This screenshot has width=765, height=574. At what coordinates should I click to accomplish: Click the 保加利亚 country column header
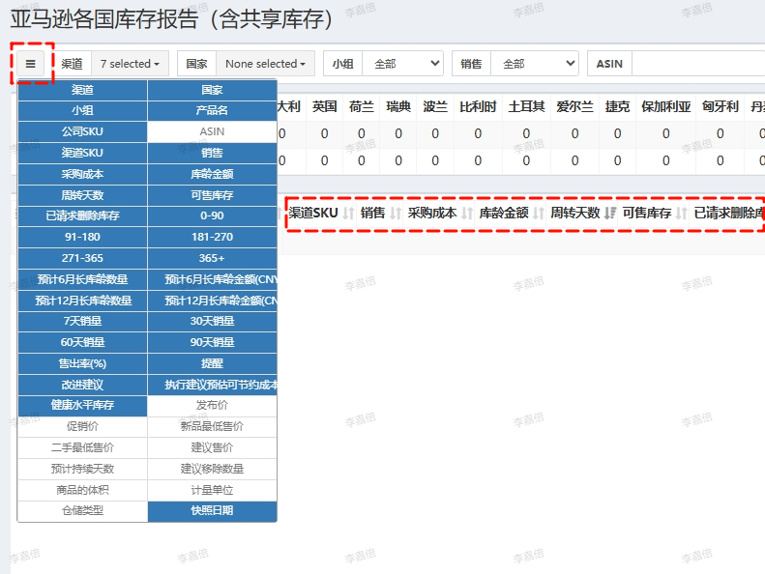point(666,107)
